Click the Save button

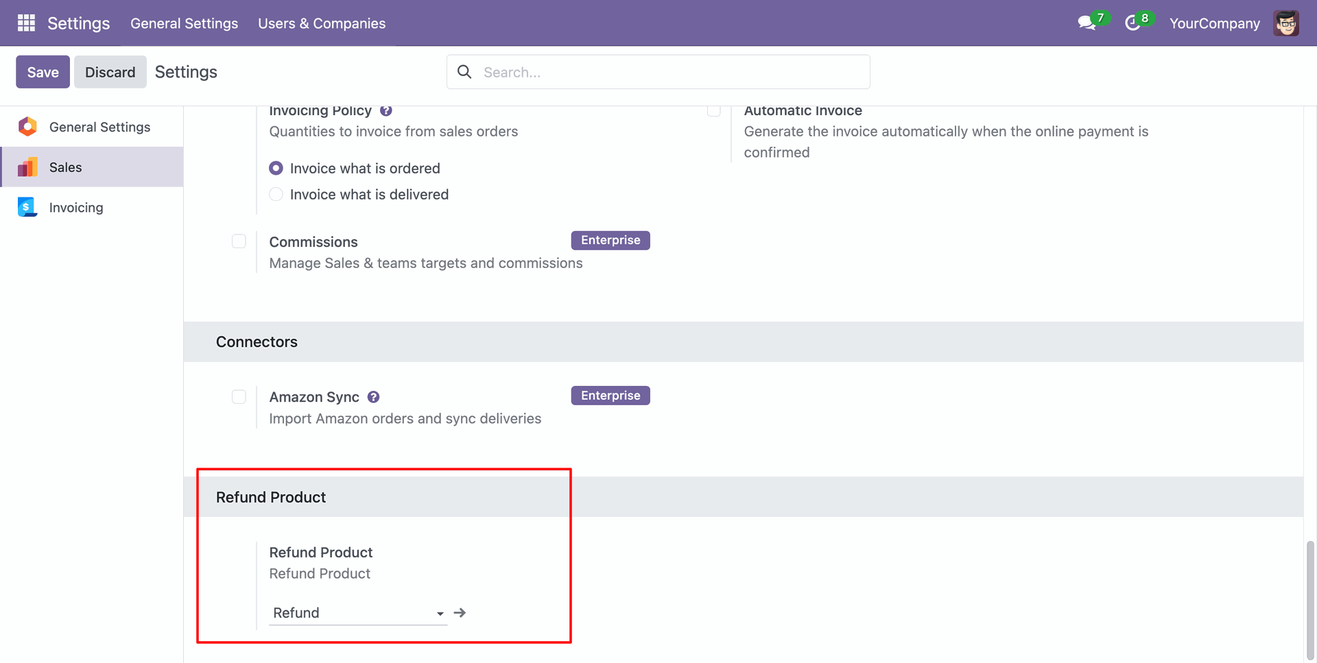(43, 72)
